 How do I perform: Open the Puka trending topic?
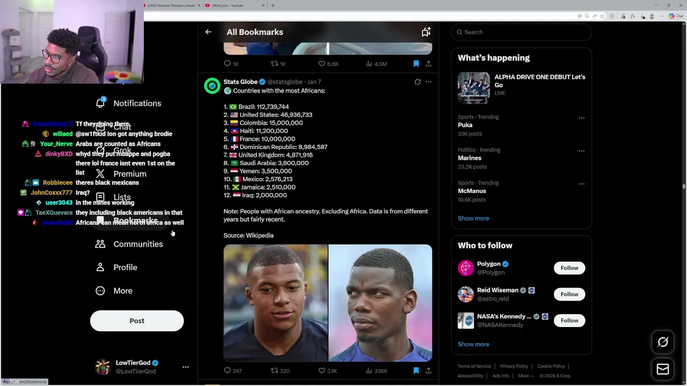(x=465, y=125)
